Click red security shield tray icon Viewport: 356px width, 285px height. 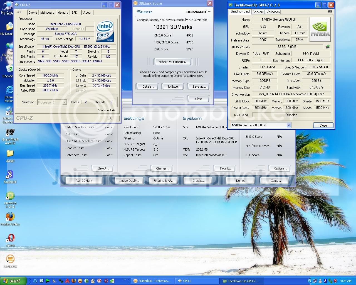(335, 281)
